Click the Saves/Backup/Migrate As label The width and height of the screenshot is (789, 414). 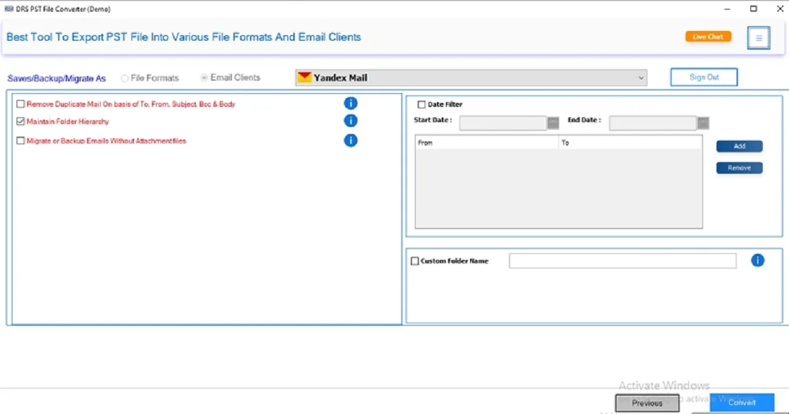tap(57, 79)
